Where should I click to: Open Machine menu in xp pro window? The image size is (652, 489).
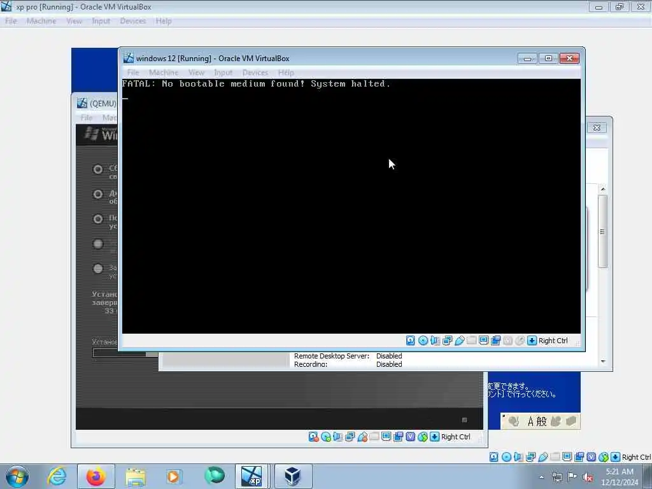pos(41,21)
